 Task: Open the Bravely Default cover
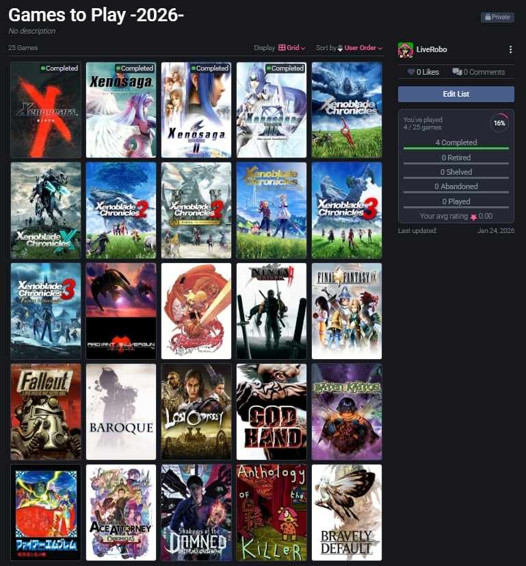(347, 513)
